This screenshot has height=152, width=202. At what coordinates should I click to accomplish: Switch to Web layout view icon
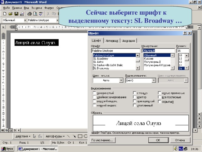pyautogui.click(x=7, y=130)
